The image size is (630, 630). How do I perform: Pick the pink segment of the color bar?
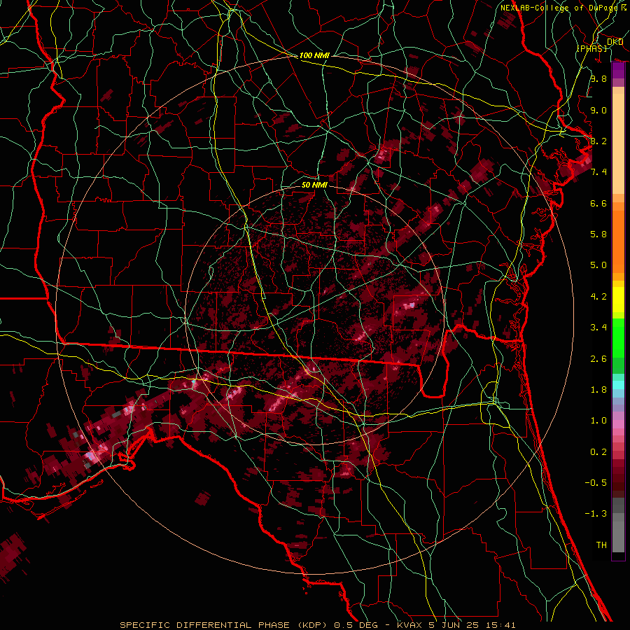tap(618, 424)
